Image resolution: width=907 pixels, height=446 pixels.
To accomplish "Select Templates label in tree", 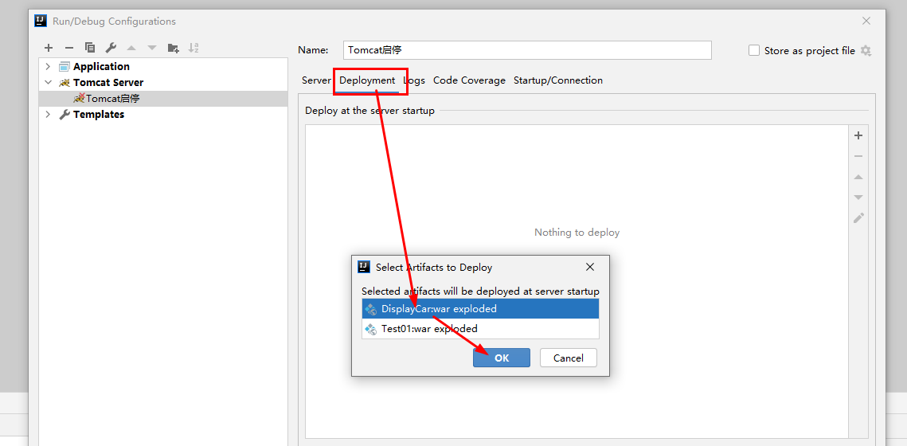I will coord(98,115).
